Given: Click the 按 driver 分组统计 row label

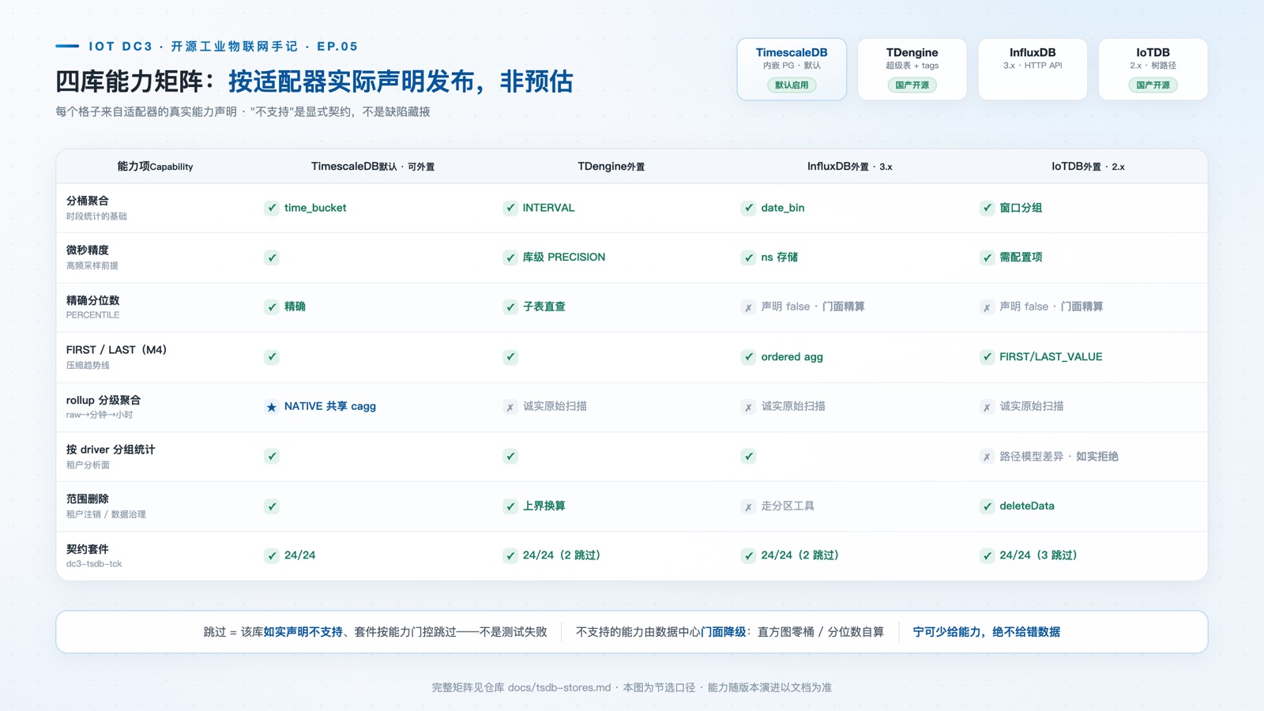Looking at the screenshot, I should pos(111,450).
